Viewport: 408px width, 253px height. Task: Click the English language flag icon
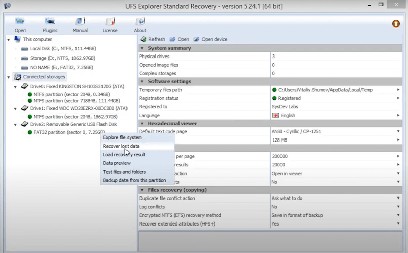point(275,115)
